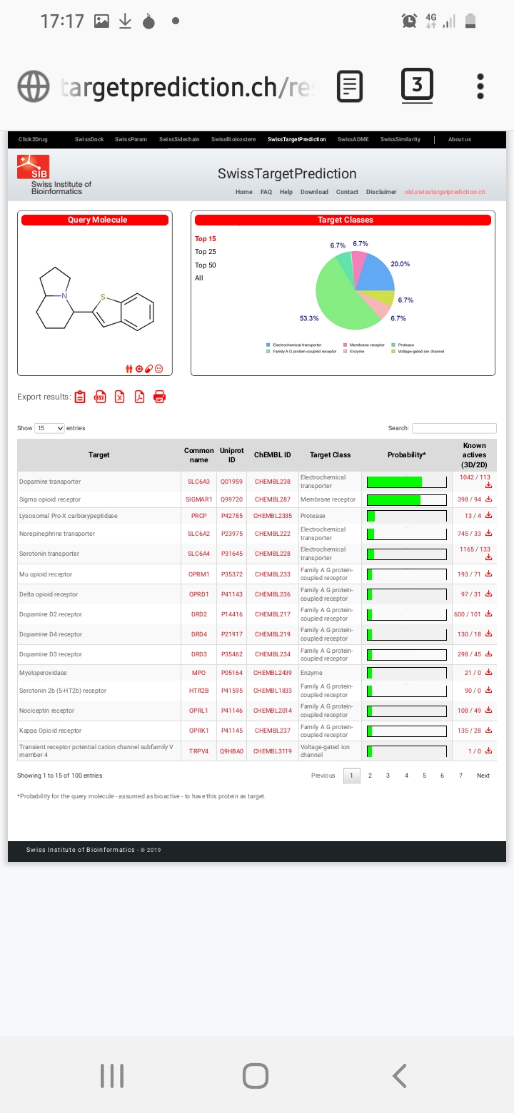This screenshot has height=1113, width=514.
Task: Download known actives for Dopamine transporter
Action: coord(488,485)
